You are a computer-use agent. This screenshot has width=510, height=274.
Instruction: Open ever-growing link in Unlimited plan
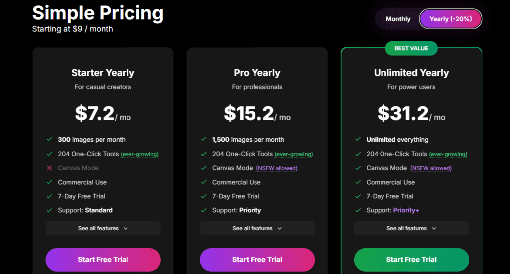point(448,154)
